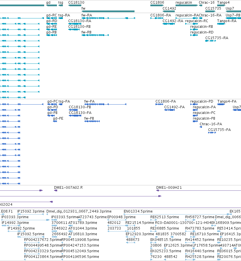Select the fw-PB protein feature
241x261 pixels.
click(x=92, y=121)
